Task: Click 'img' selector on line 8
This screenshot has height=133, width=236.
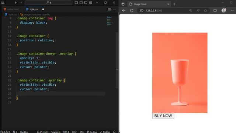Action: pos(50,18)
